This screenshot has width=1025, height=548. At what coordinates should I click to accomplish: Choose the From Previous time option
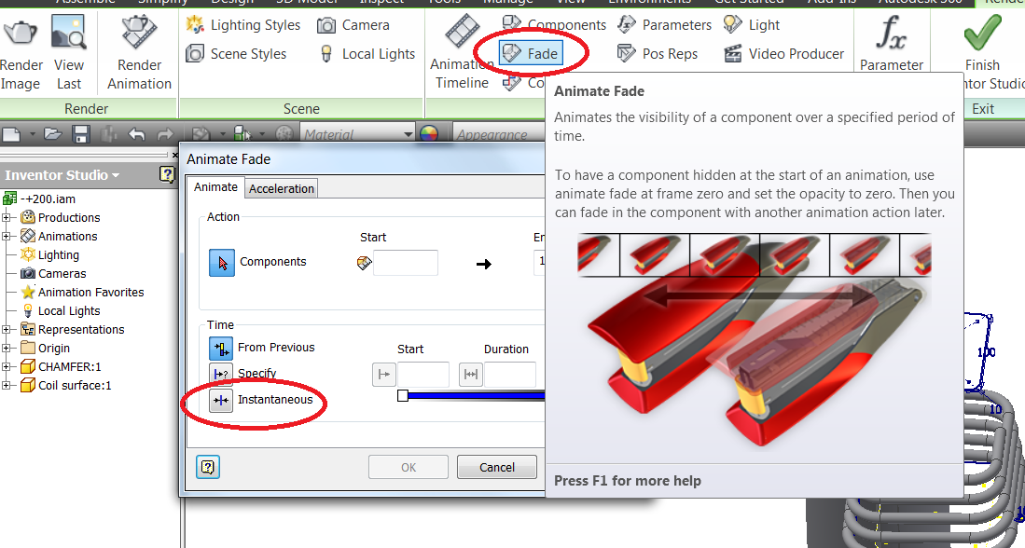click(x=221, y=348)
